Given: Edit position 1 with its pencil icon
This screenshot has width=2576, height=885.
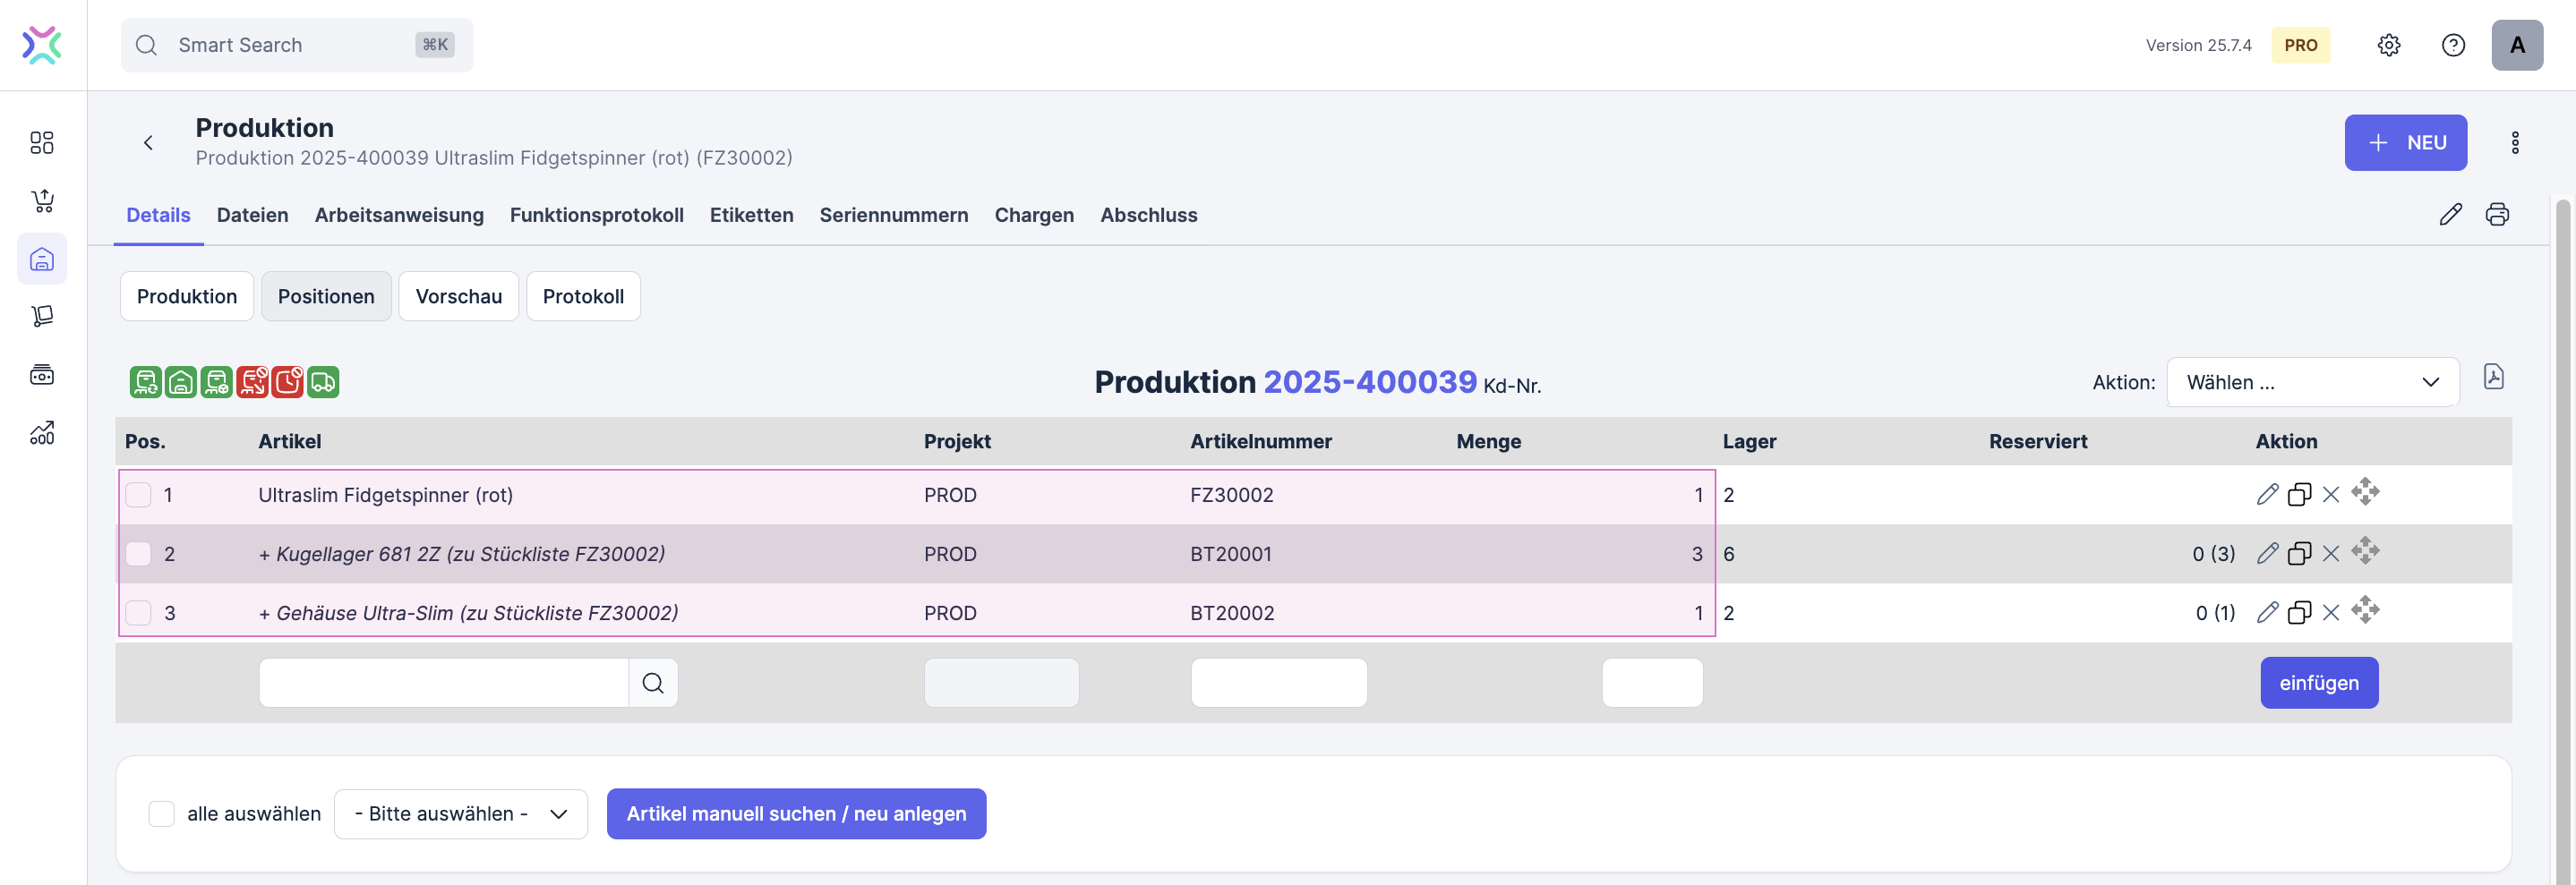Looking at the screenshot, I should [x=2267, y=495].
